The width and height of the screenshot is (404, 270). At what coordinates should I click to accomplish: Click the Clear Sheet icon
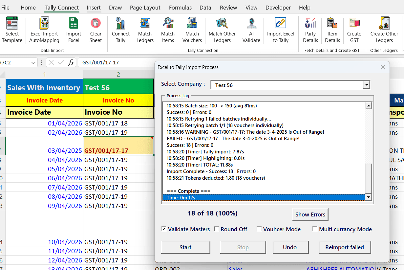96,30
